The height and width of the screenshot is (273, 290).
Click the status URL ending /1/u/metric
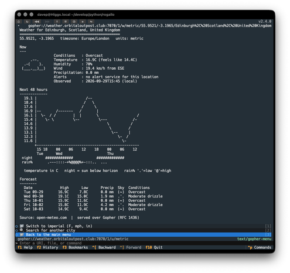73,239
